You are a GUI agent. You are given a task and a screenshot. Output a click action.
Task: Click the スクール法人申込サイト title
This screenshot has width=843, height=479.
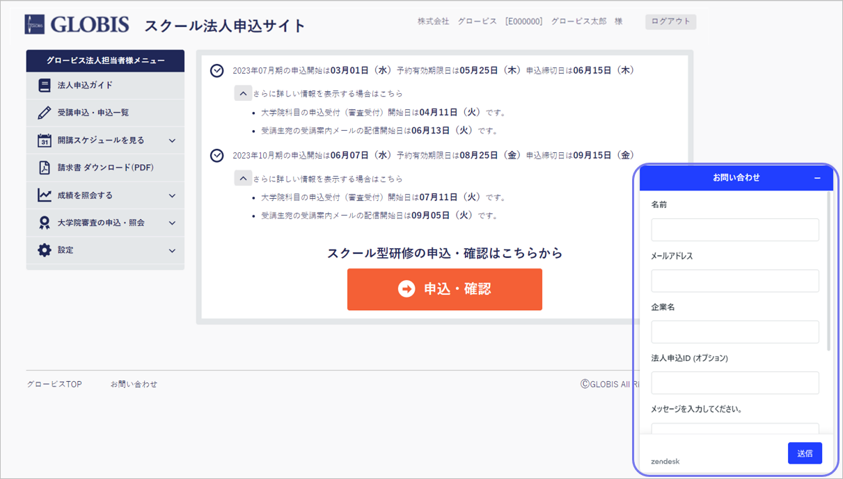pyautogui.click(x=225, y=26)
